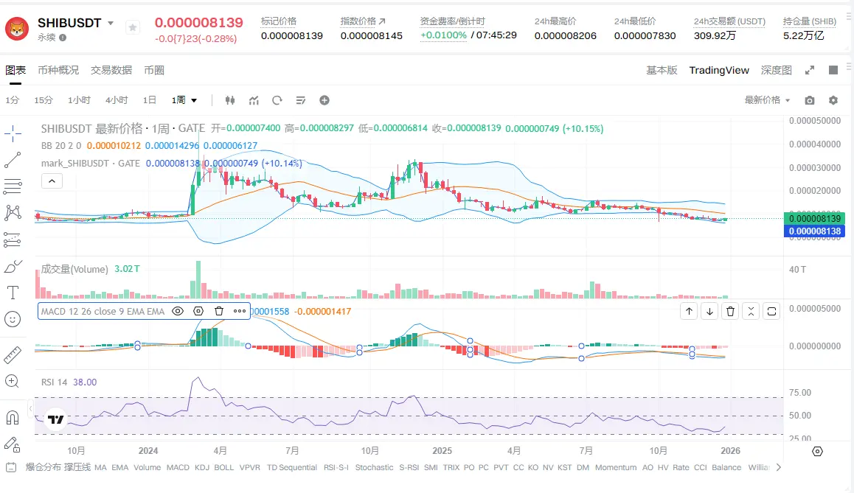Select the 图表 tab
The image size is (854, 493).
(x=15, y=70)
